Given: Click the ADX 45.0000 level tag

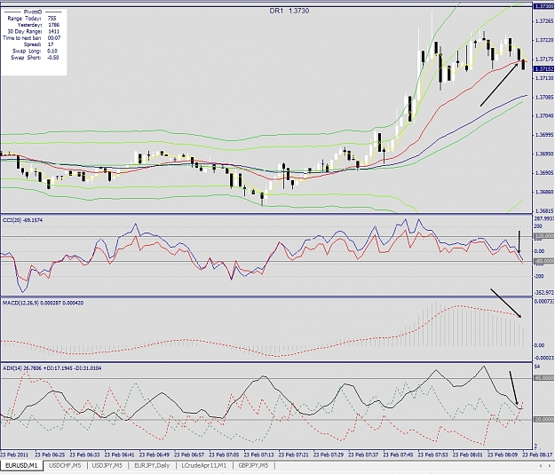Looking at the screenshot, I should (x=544, y=378).
